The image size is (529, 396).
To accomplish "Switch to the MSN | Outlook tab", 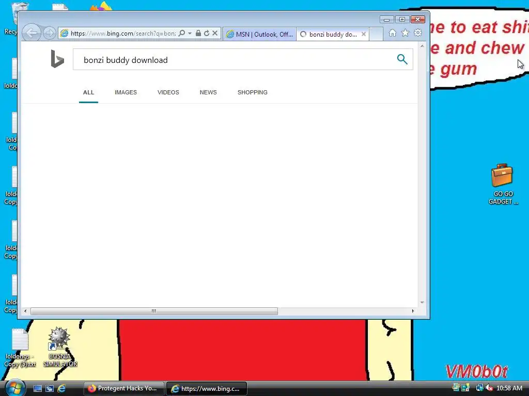I will pos(260,35).
